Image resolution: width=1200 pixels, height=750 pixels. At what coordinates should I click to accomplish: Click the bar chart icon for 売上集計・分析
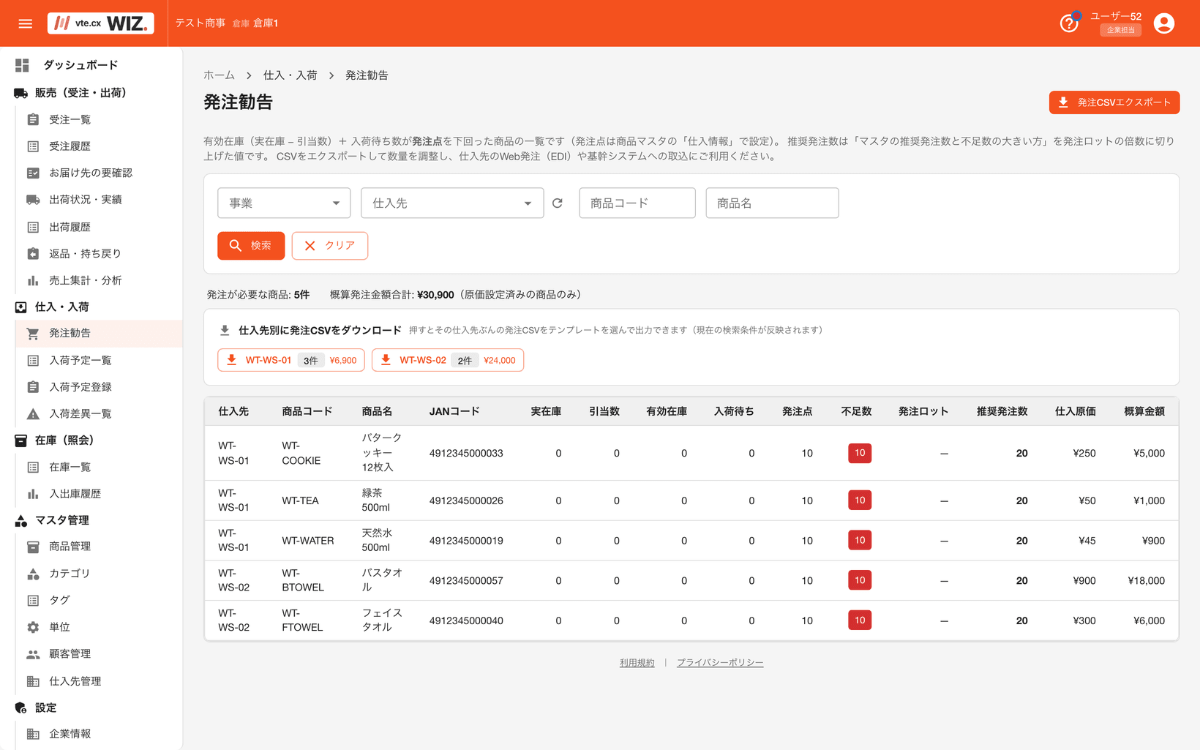pos(33,280)
